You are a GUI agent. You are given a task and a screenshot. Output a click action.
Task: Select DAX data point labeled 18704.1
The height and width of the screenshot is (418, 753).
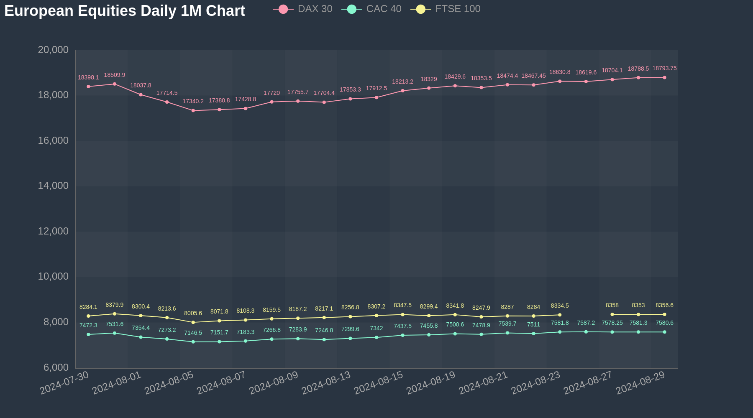612,79
